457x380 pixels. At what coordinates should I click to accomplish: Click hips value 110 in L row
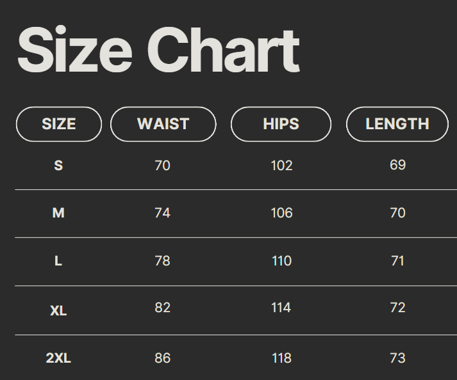(x=281, y=261)
